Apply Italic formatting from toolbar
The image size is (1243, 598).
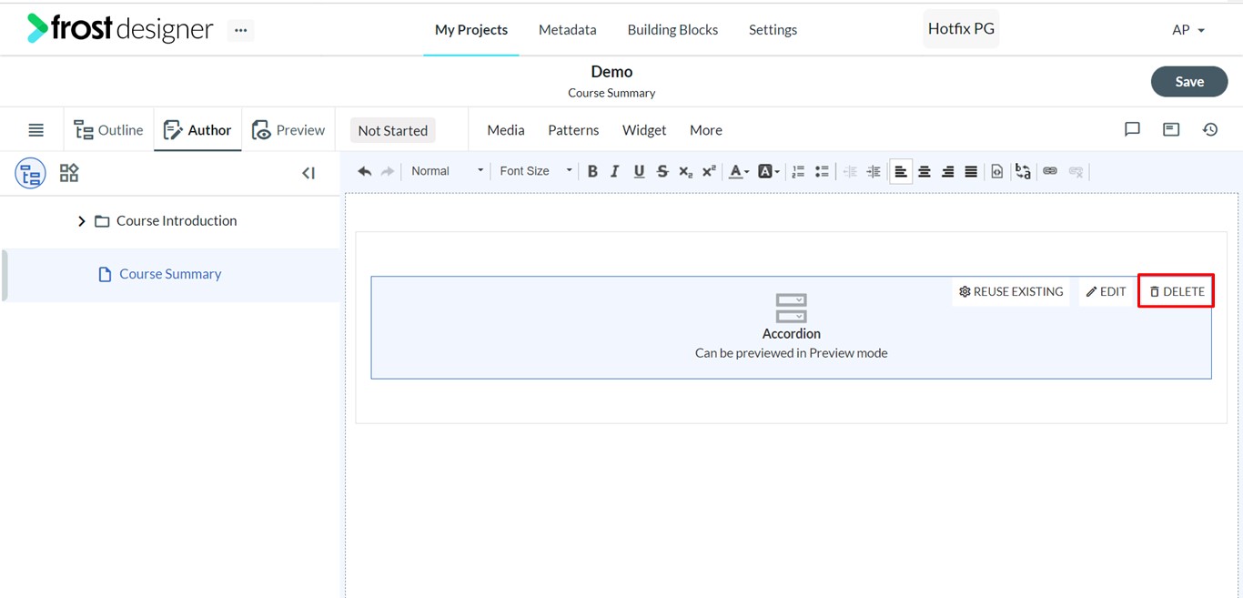[615, 171]
